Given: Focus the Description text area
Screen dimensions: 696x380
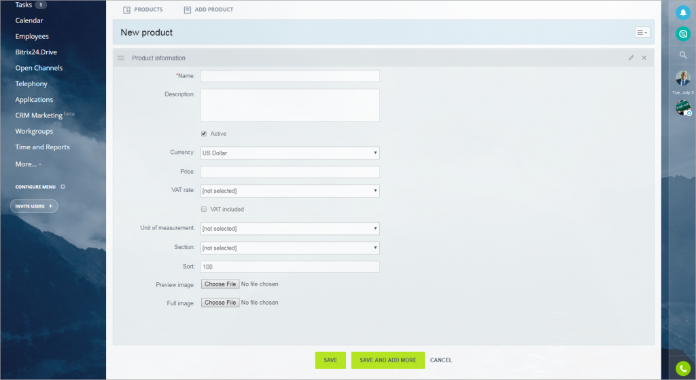Looking at the screenshot, I should pos(290,105).
